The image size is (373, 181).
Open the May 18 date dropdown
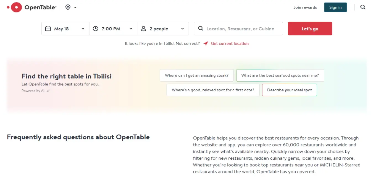pos(65,29)
